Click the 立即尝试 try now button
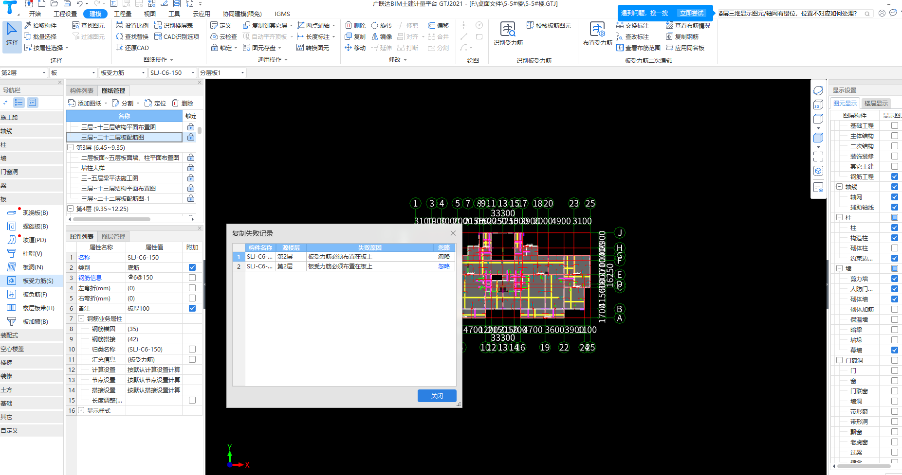Screen dimensions: 902x475 pyautogui.click(x=692, y=13)
